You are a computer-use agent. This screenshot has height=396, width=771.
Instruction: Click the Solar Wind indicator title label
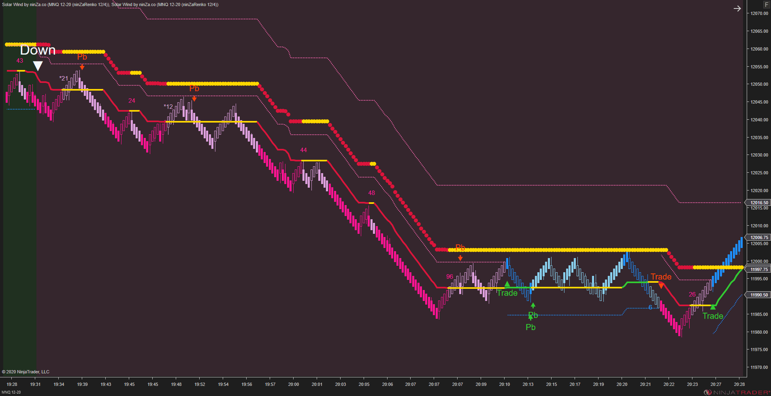point(110,4)
